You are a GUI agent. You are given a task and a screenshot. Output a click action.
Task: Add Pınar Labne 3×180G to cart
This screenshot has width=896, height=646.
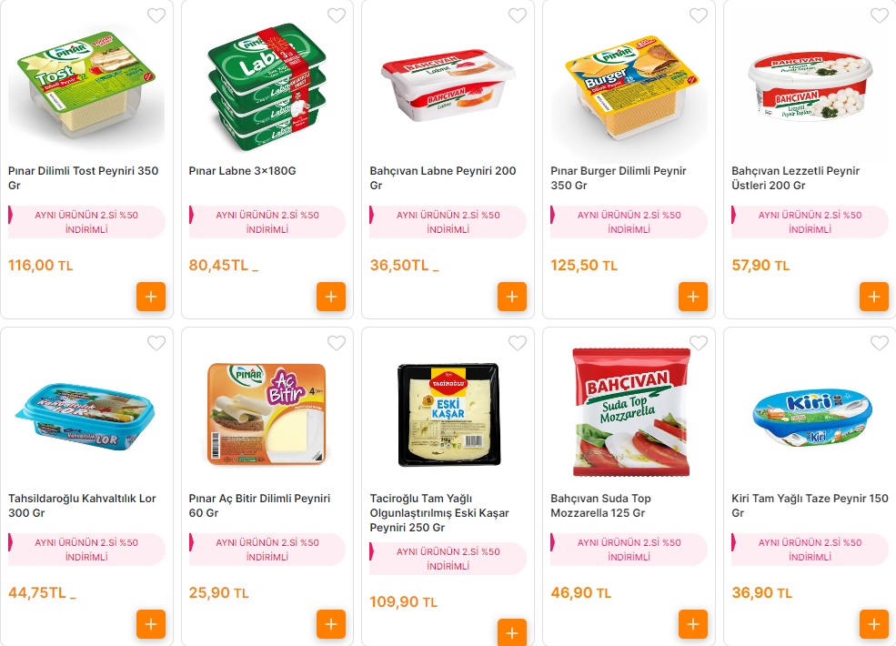pyautogui.click(x=331, y=297)
